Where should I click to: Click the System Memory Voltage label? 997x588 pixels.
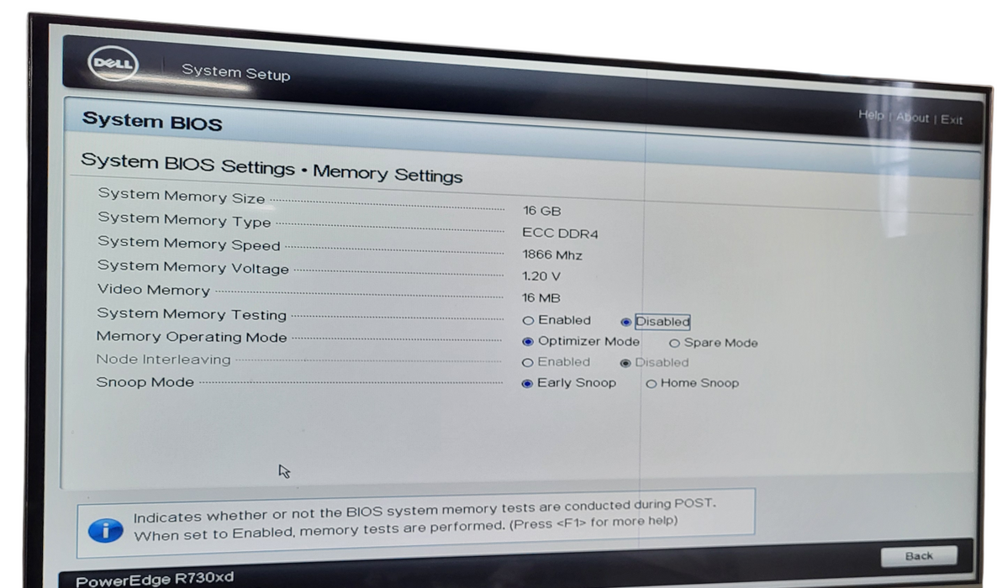point(193,267)
